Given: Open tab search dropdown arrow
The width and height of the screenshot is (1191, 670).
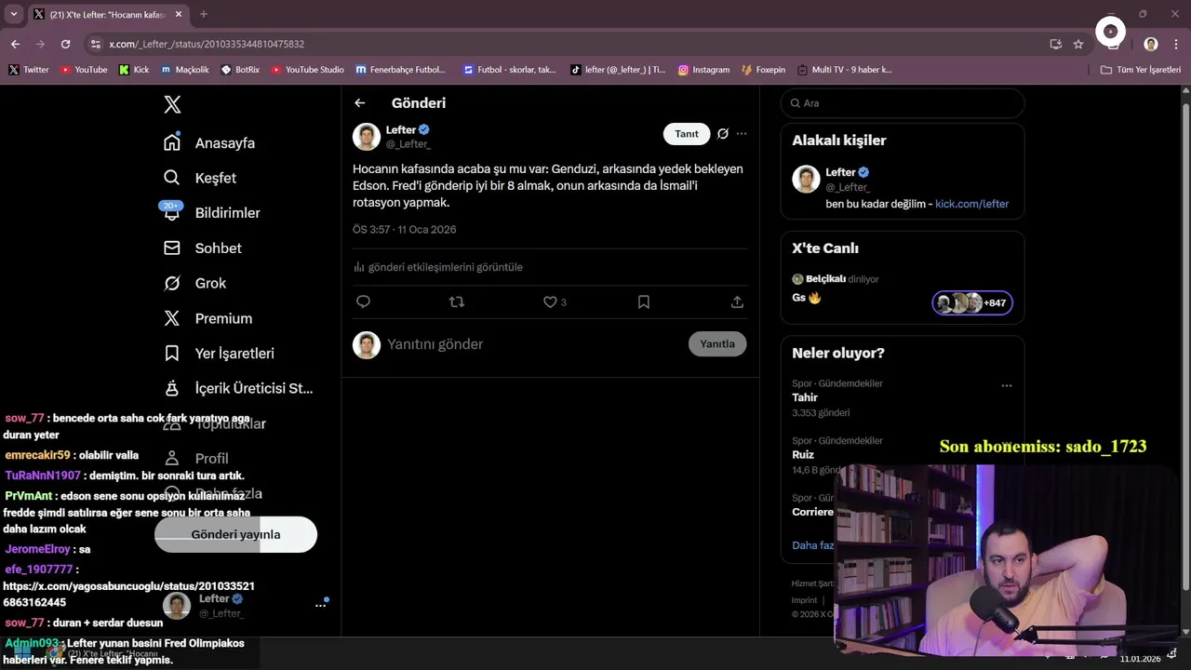Looking at the screenshot, I should pos(13,14).
